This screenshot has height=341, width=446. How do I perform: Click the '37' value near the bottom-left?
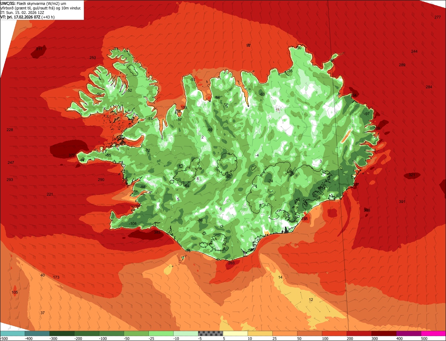coord(43,313)
